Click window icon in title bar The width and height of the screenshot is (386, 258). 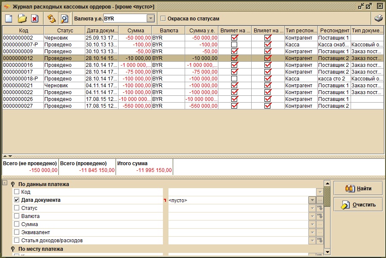(x=7, y=6)
